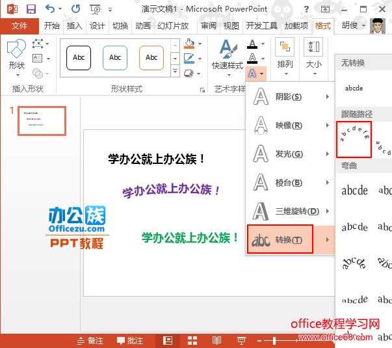Switch to the 动画 Animations tab
The image size is (392, 348).
tap(143, 25)
